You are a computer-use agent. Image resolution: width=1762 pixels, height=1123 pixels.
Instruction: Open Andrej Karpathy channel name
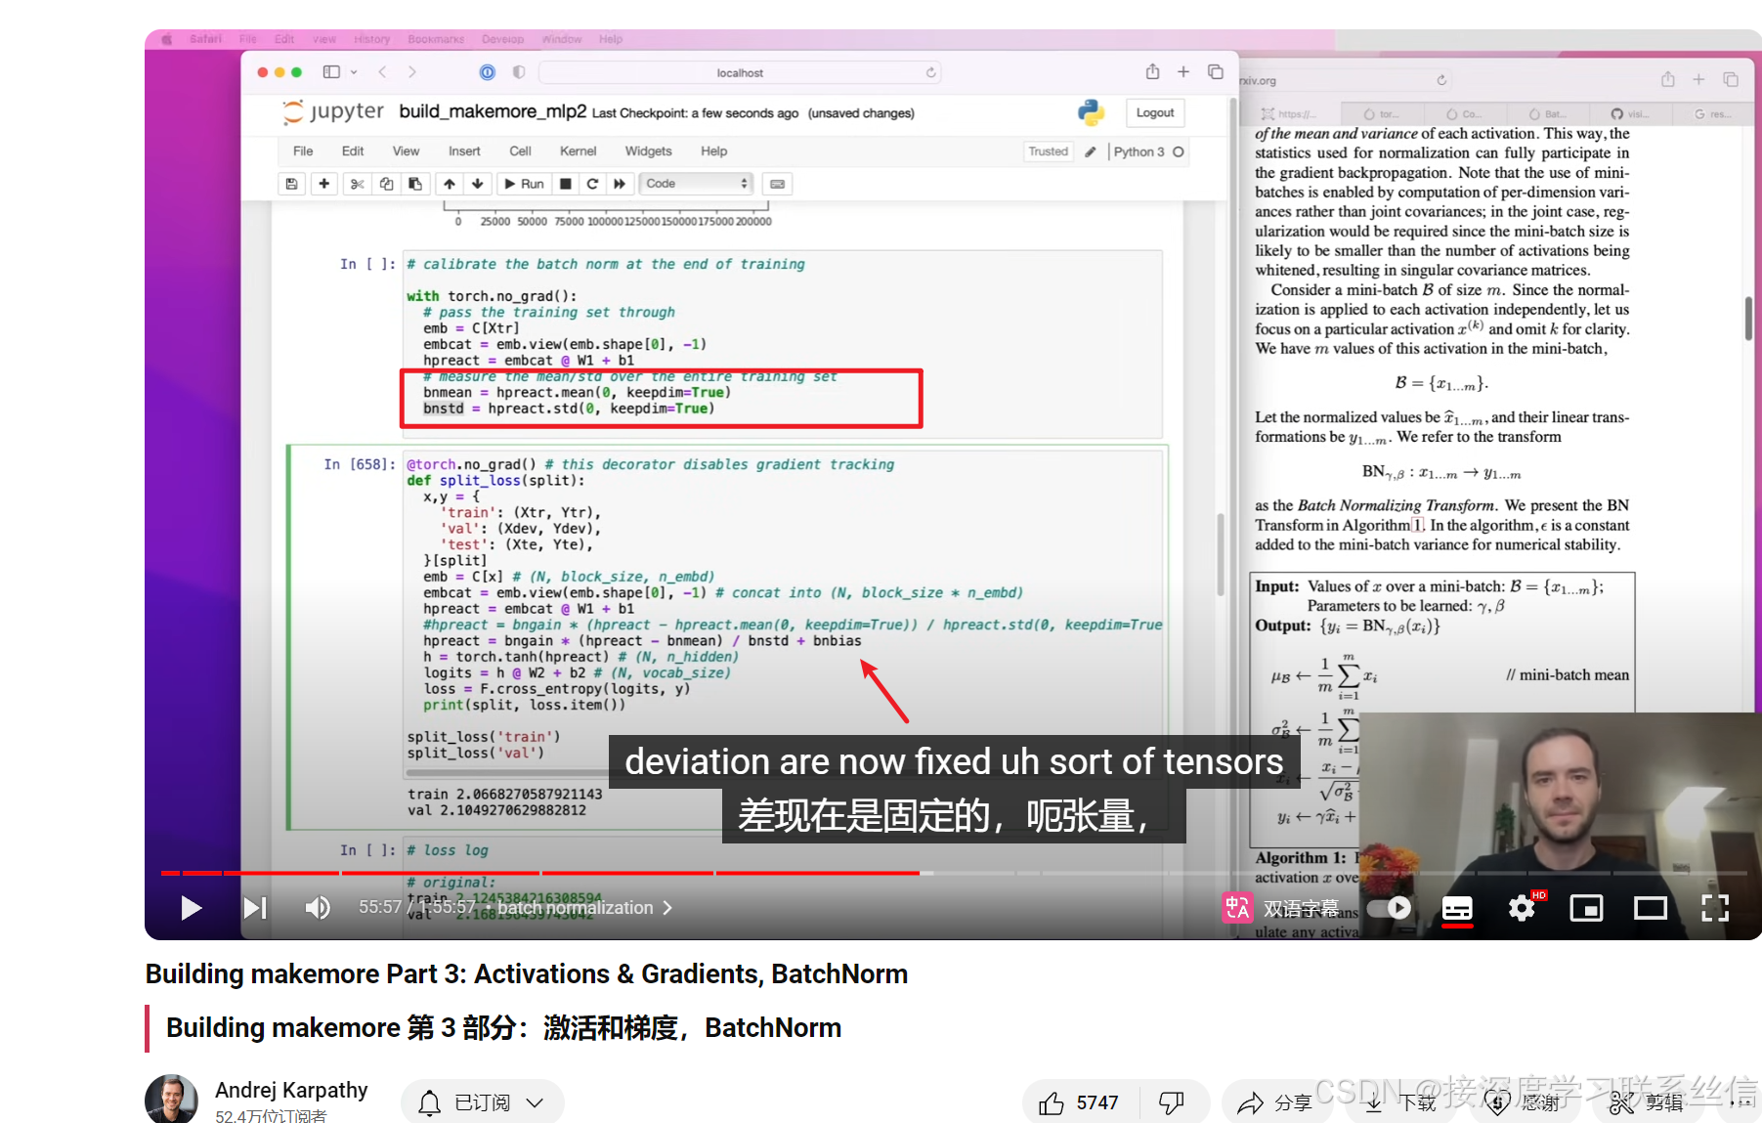tap(291, 1090)
